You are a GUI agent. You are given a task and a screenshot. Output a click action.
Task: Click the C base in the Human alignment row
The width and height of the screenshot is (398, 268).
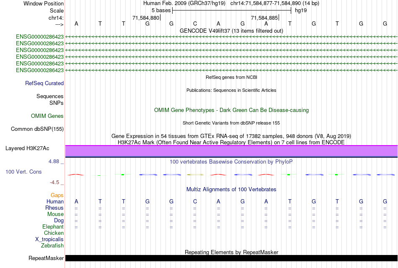coord(195,201)
